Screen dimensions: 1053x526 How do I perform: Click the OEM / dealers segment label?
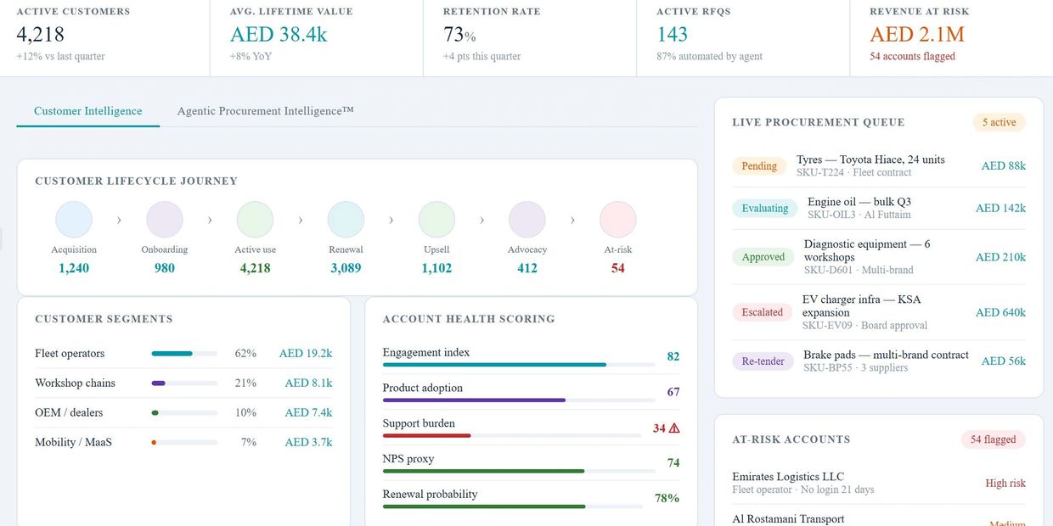(69, 412)
